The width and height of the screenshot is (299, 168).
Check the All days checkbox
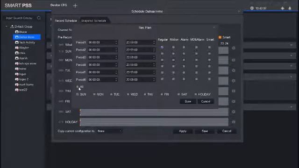tap(78, 87)
